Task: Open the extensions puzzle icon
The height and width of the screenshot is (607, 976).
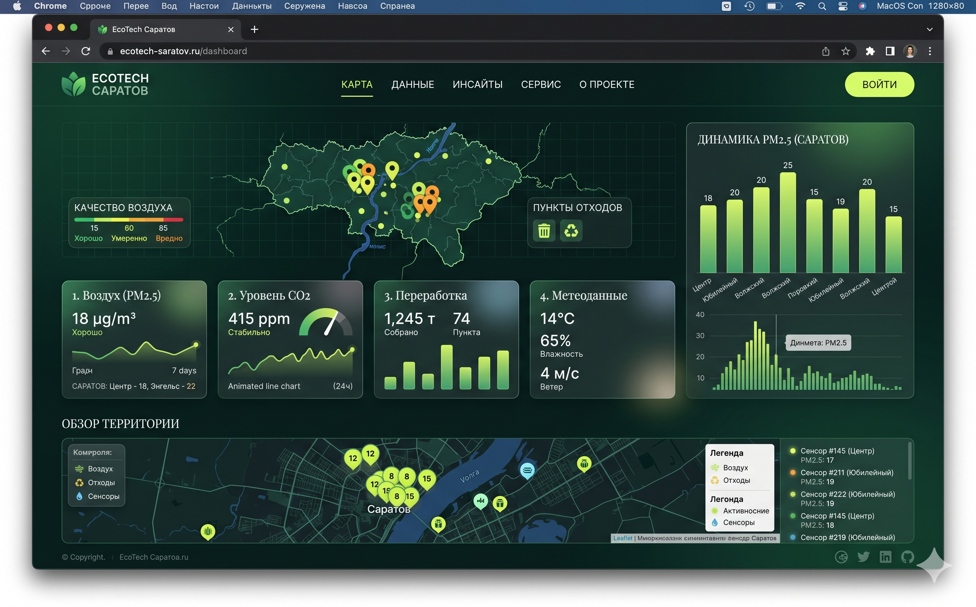Action: [x=870, y=51]
